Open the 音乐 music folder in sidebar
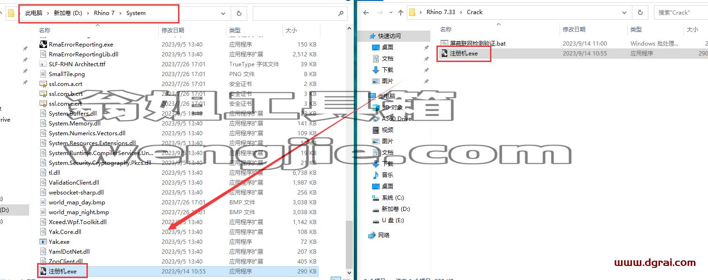 387,175
